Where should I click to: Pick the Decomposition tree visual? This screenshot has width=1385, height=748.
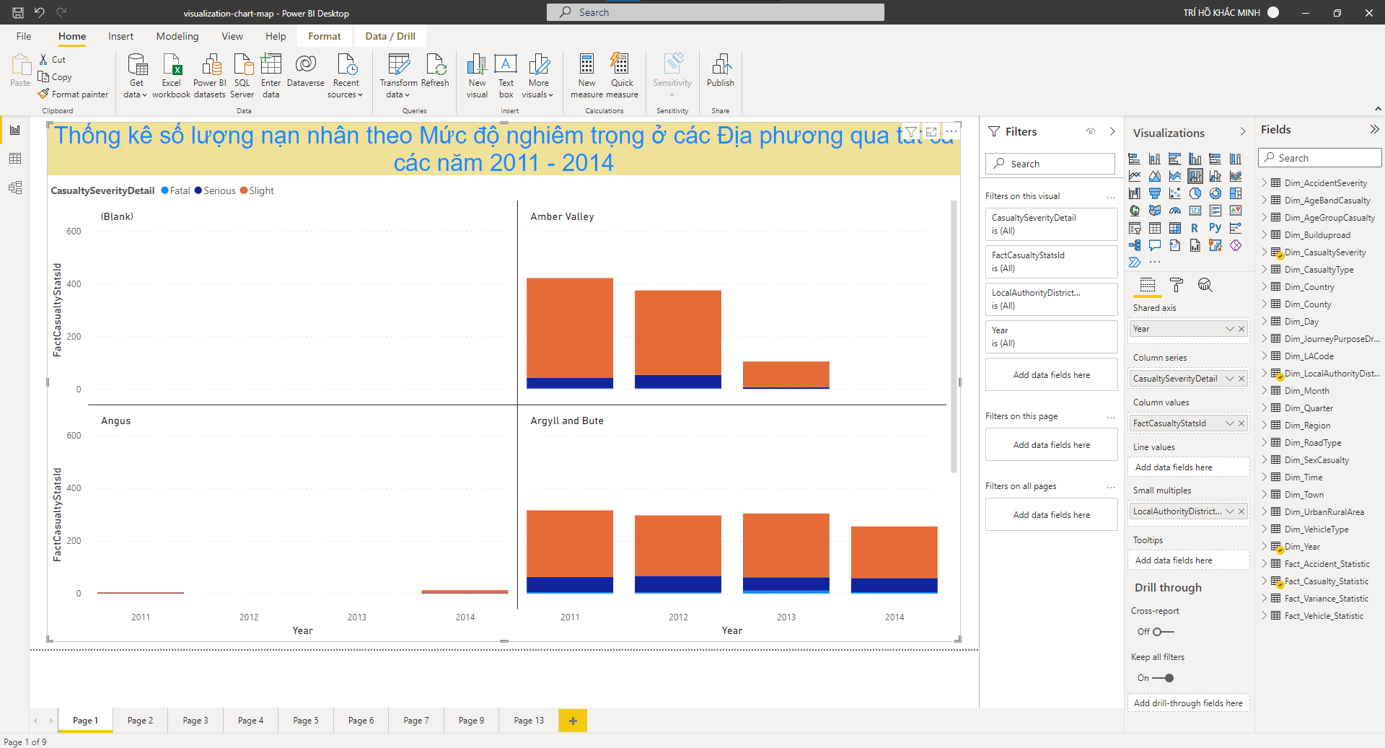pyautogui.click(x=1135, y=245)
